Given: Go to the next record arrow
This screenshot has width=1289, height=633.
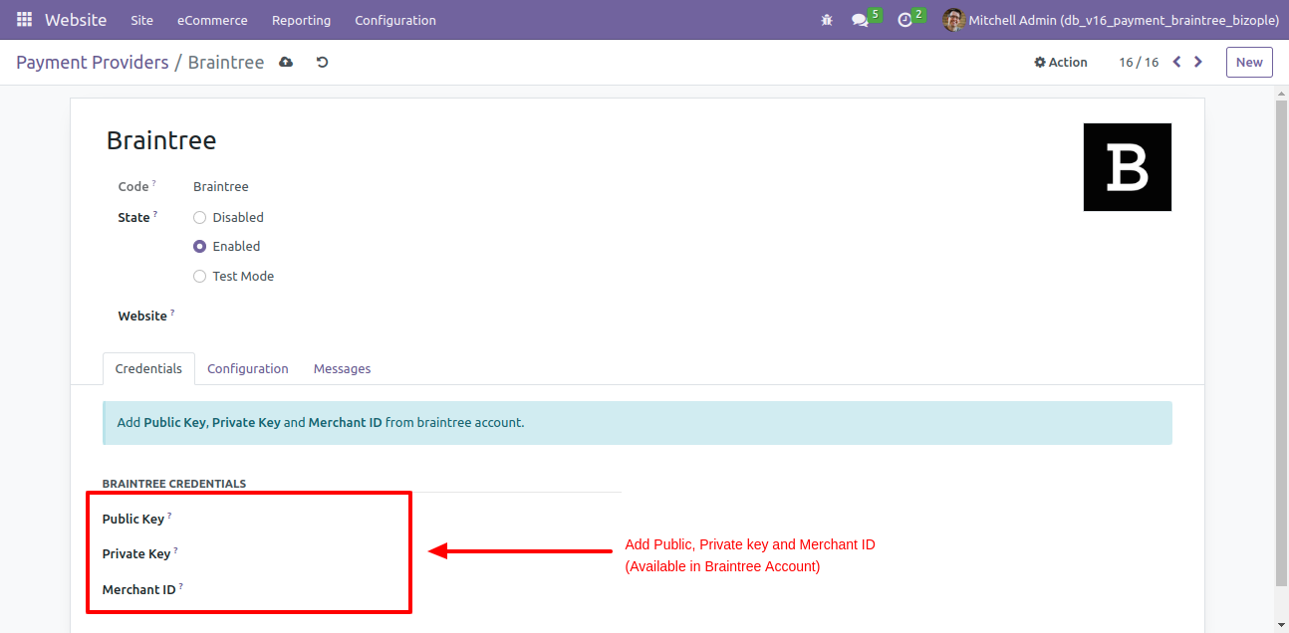Looking at the screenshot, I should point(1198,62).
